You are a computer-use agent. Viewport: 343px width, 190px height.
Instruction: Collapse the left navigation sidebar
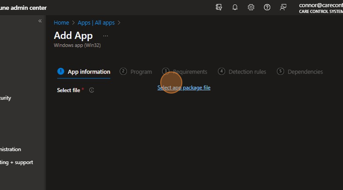click(40, 21)
